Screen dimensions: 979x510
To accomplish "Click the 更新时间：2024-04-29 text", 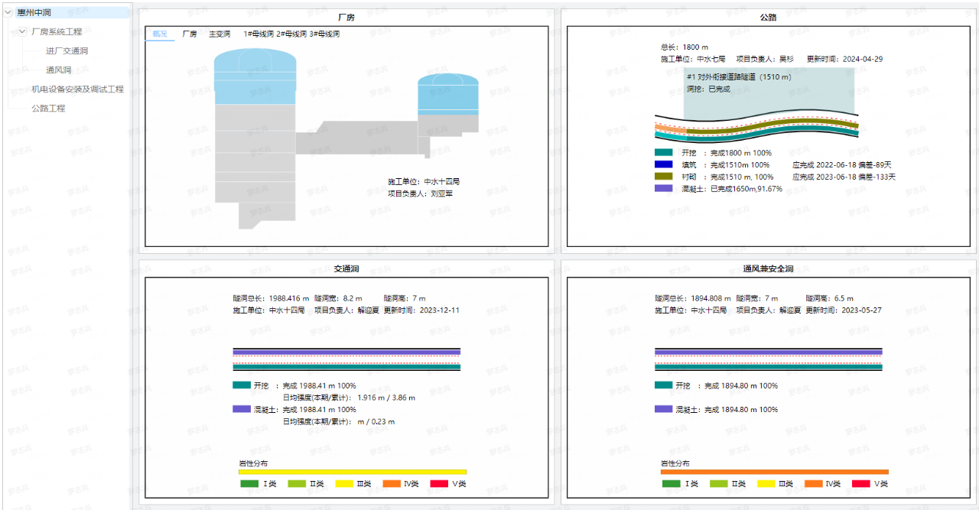I will click(x=845, y=59).
